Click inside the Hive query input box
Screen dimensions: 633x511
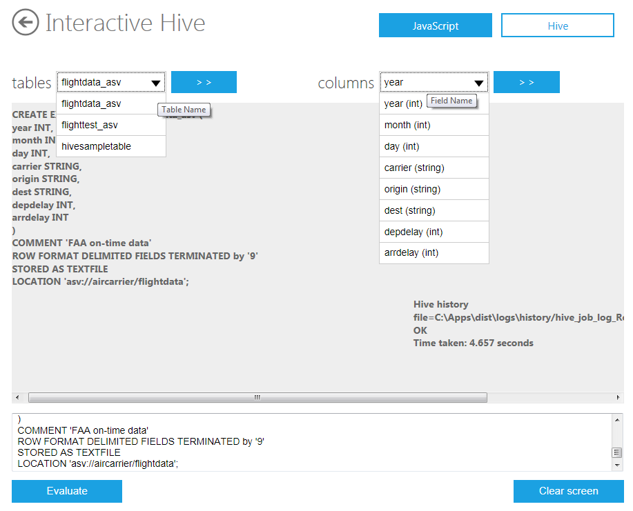pos(311,442)
